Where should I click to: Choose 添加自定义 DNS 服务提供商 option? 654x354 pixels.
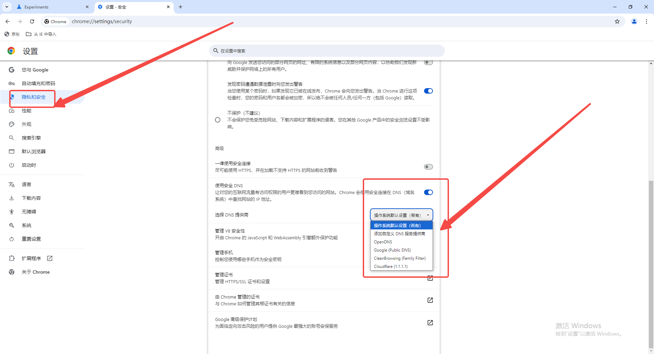(x=402, y=234)
